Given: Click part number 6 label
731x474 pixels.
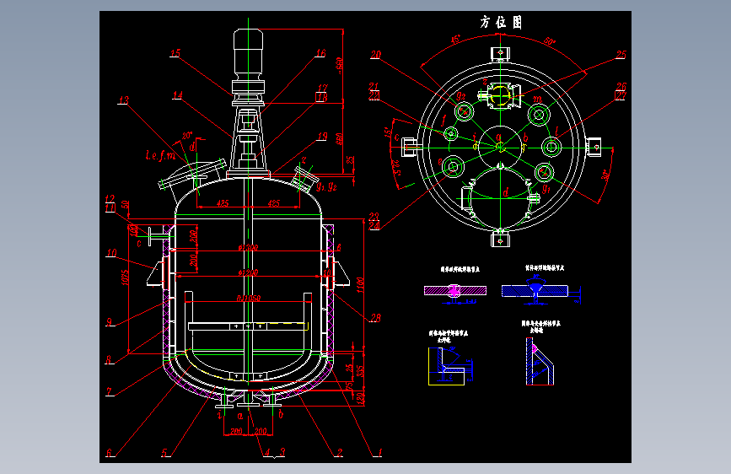Looking at the screenshot, I should point(109,453).
